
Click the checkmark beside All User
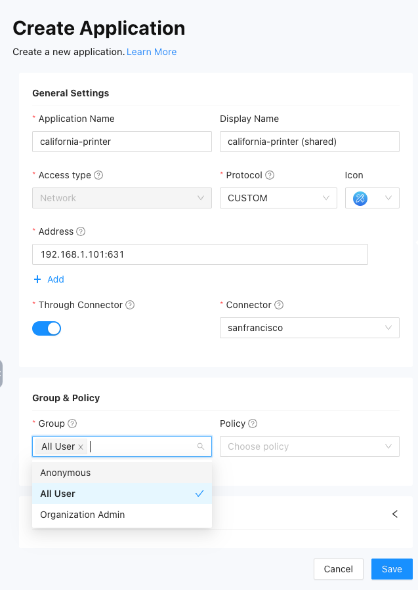pos(199,493)
